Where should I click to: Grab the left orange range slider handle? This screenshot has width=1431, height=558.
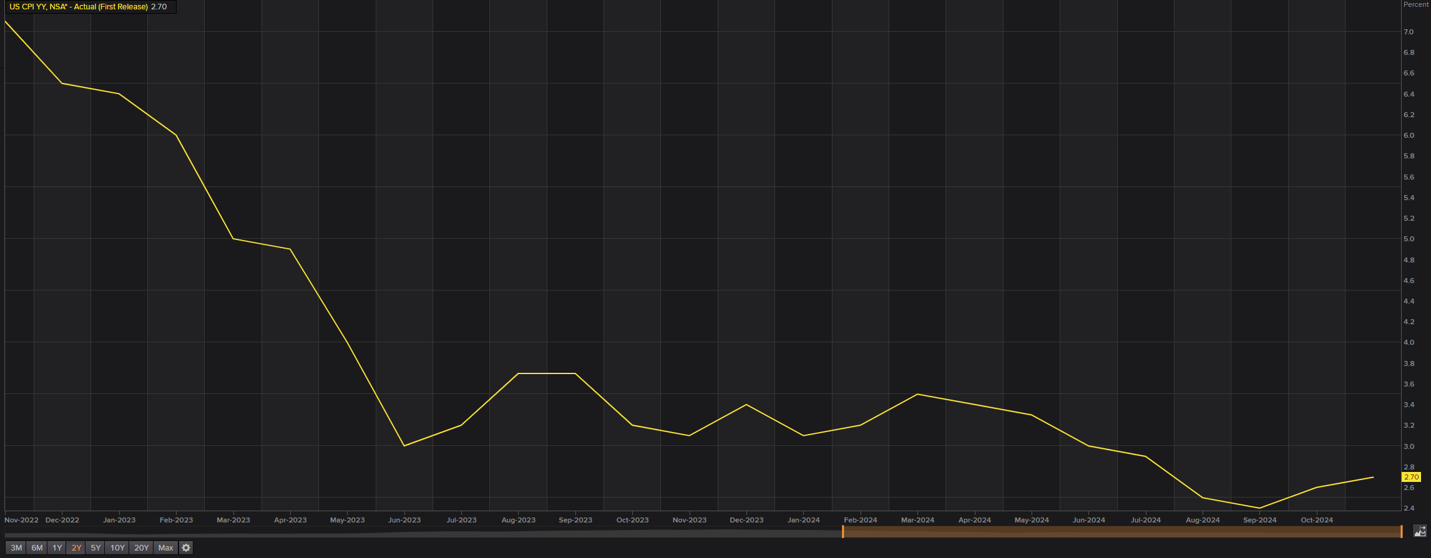[x=842, y=532]
